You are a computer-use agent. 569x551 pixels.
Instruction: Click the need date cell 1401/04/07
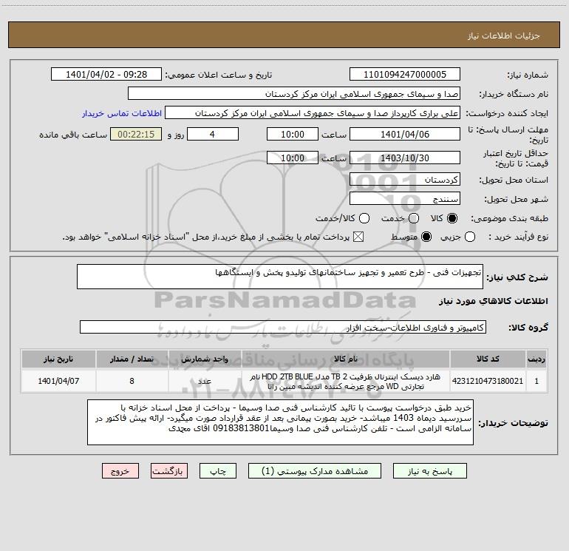[58, 381]
